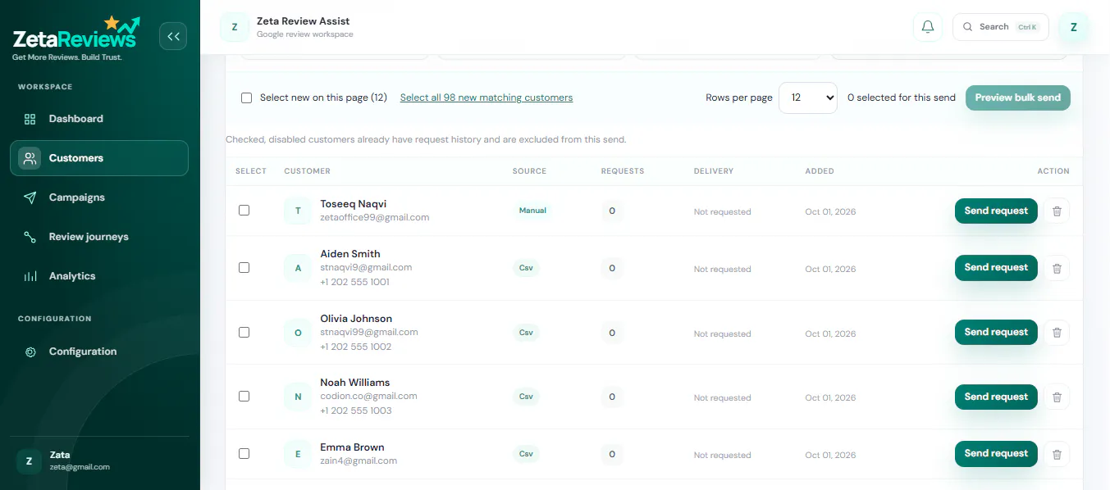Send request to Olivia Johnson
1110x490 pixels.
tap(996, 333)
